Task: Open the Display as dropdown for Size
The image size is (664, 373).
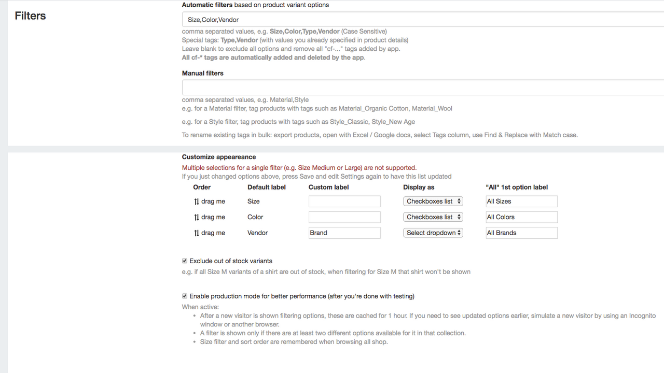Action: [433, 201]
